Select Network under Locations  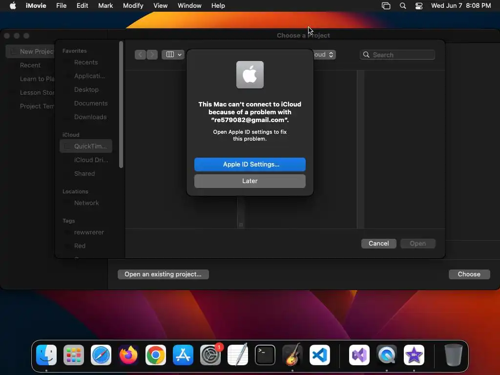point(86,203)
